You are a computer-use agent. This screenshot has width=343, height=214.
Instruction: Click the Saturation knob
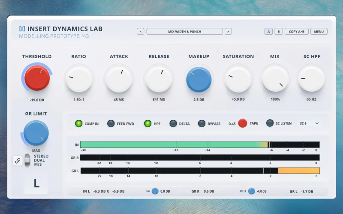(238, 79)
